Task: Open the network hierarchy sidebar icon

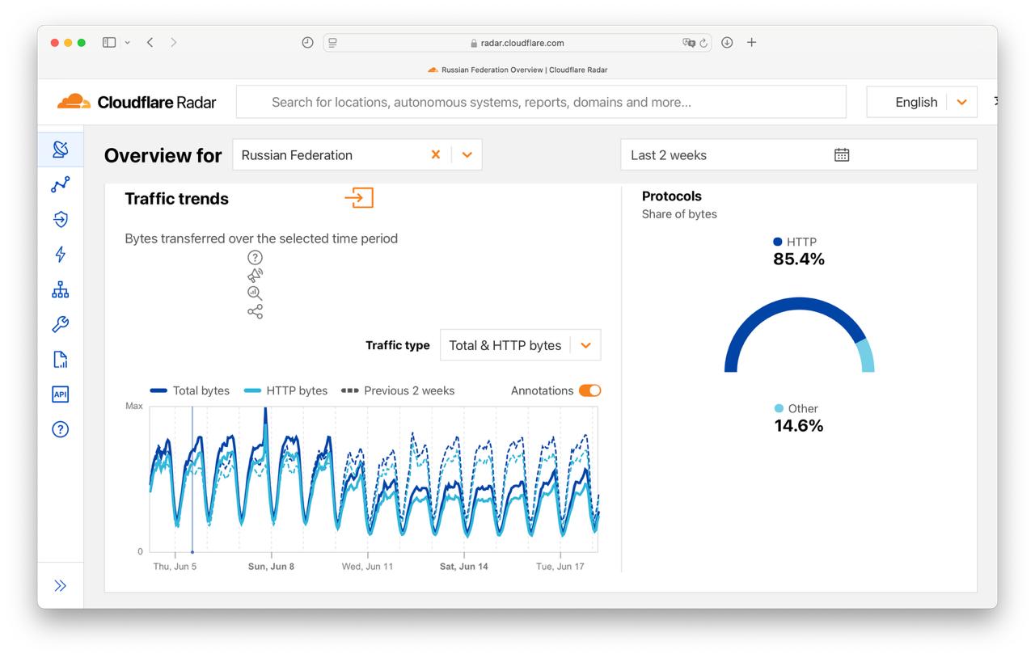Action: [61, 289]
